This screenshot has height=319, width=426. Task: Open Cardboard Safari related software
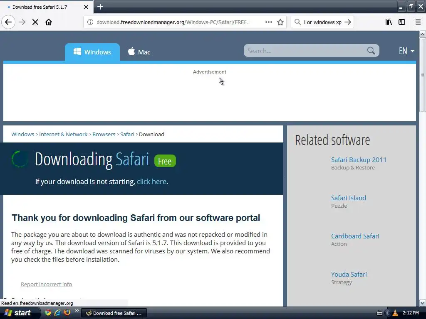(x=355, y=236)
